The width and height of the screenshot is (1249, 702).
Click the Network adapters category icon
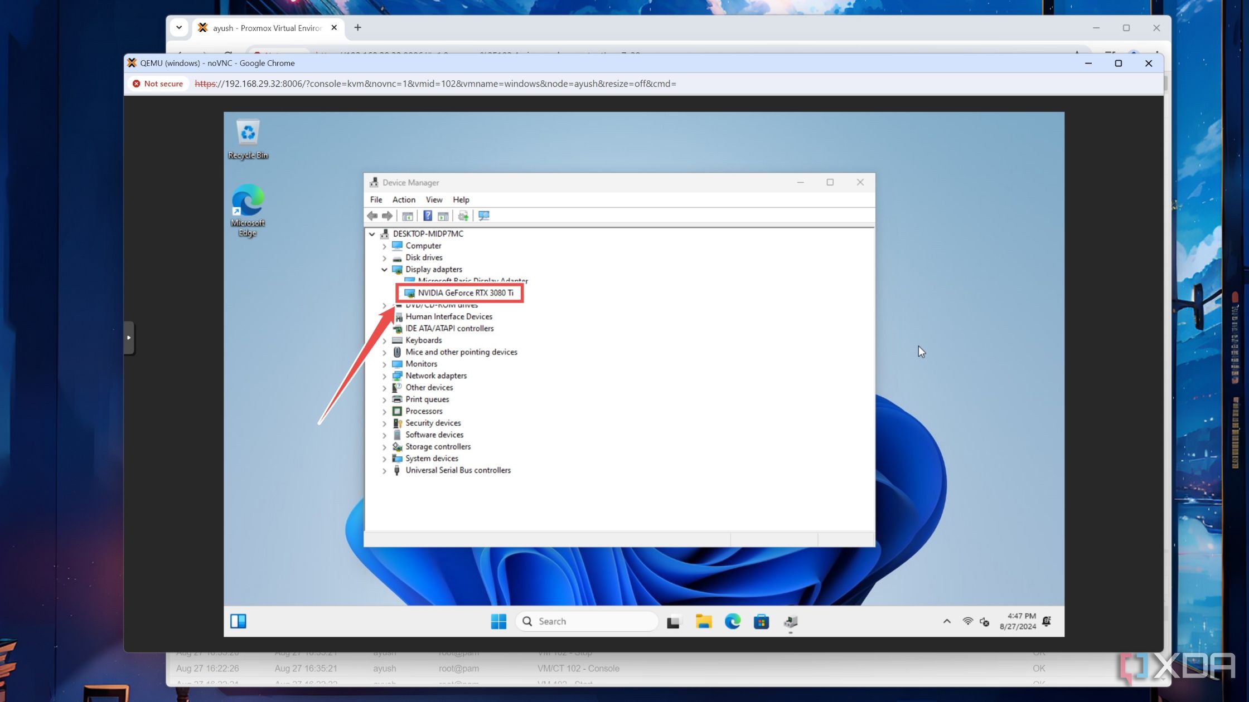[x=397, y=376]
